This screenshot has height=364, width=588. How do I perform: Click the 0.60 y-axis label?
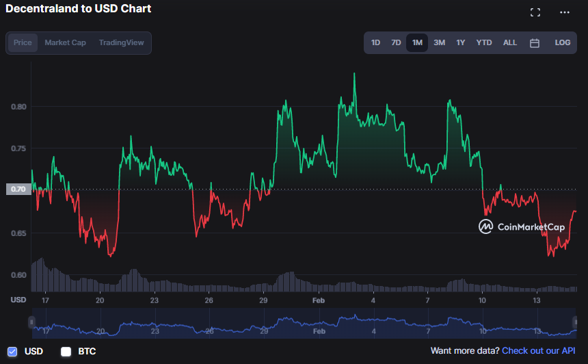pyautogui.click(x=18, y=275)
